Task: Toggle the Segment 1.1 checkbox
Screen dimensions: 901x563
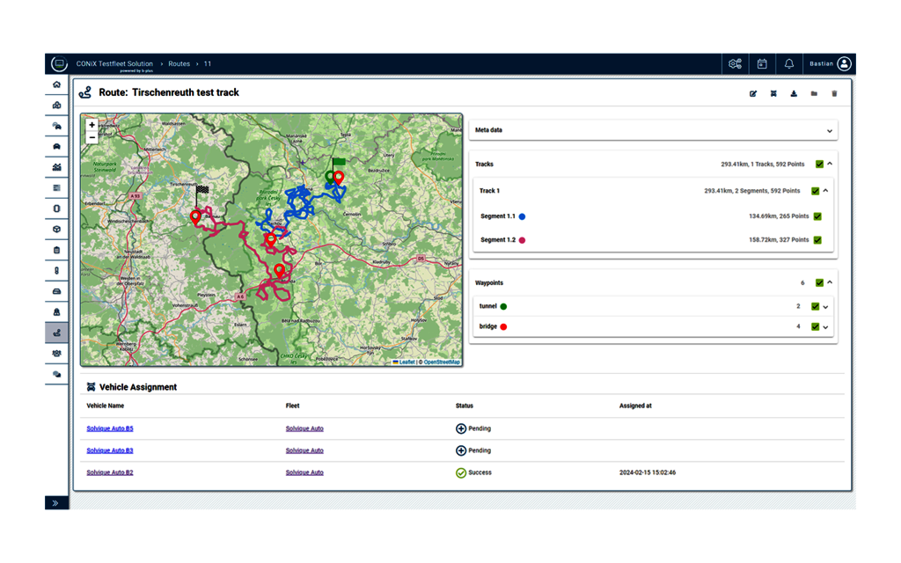Action: (817, 216)
